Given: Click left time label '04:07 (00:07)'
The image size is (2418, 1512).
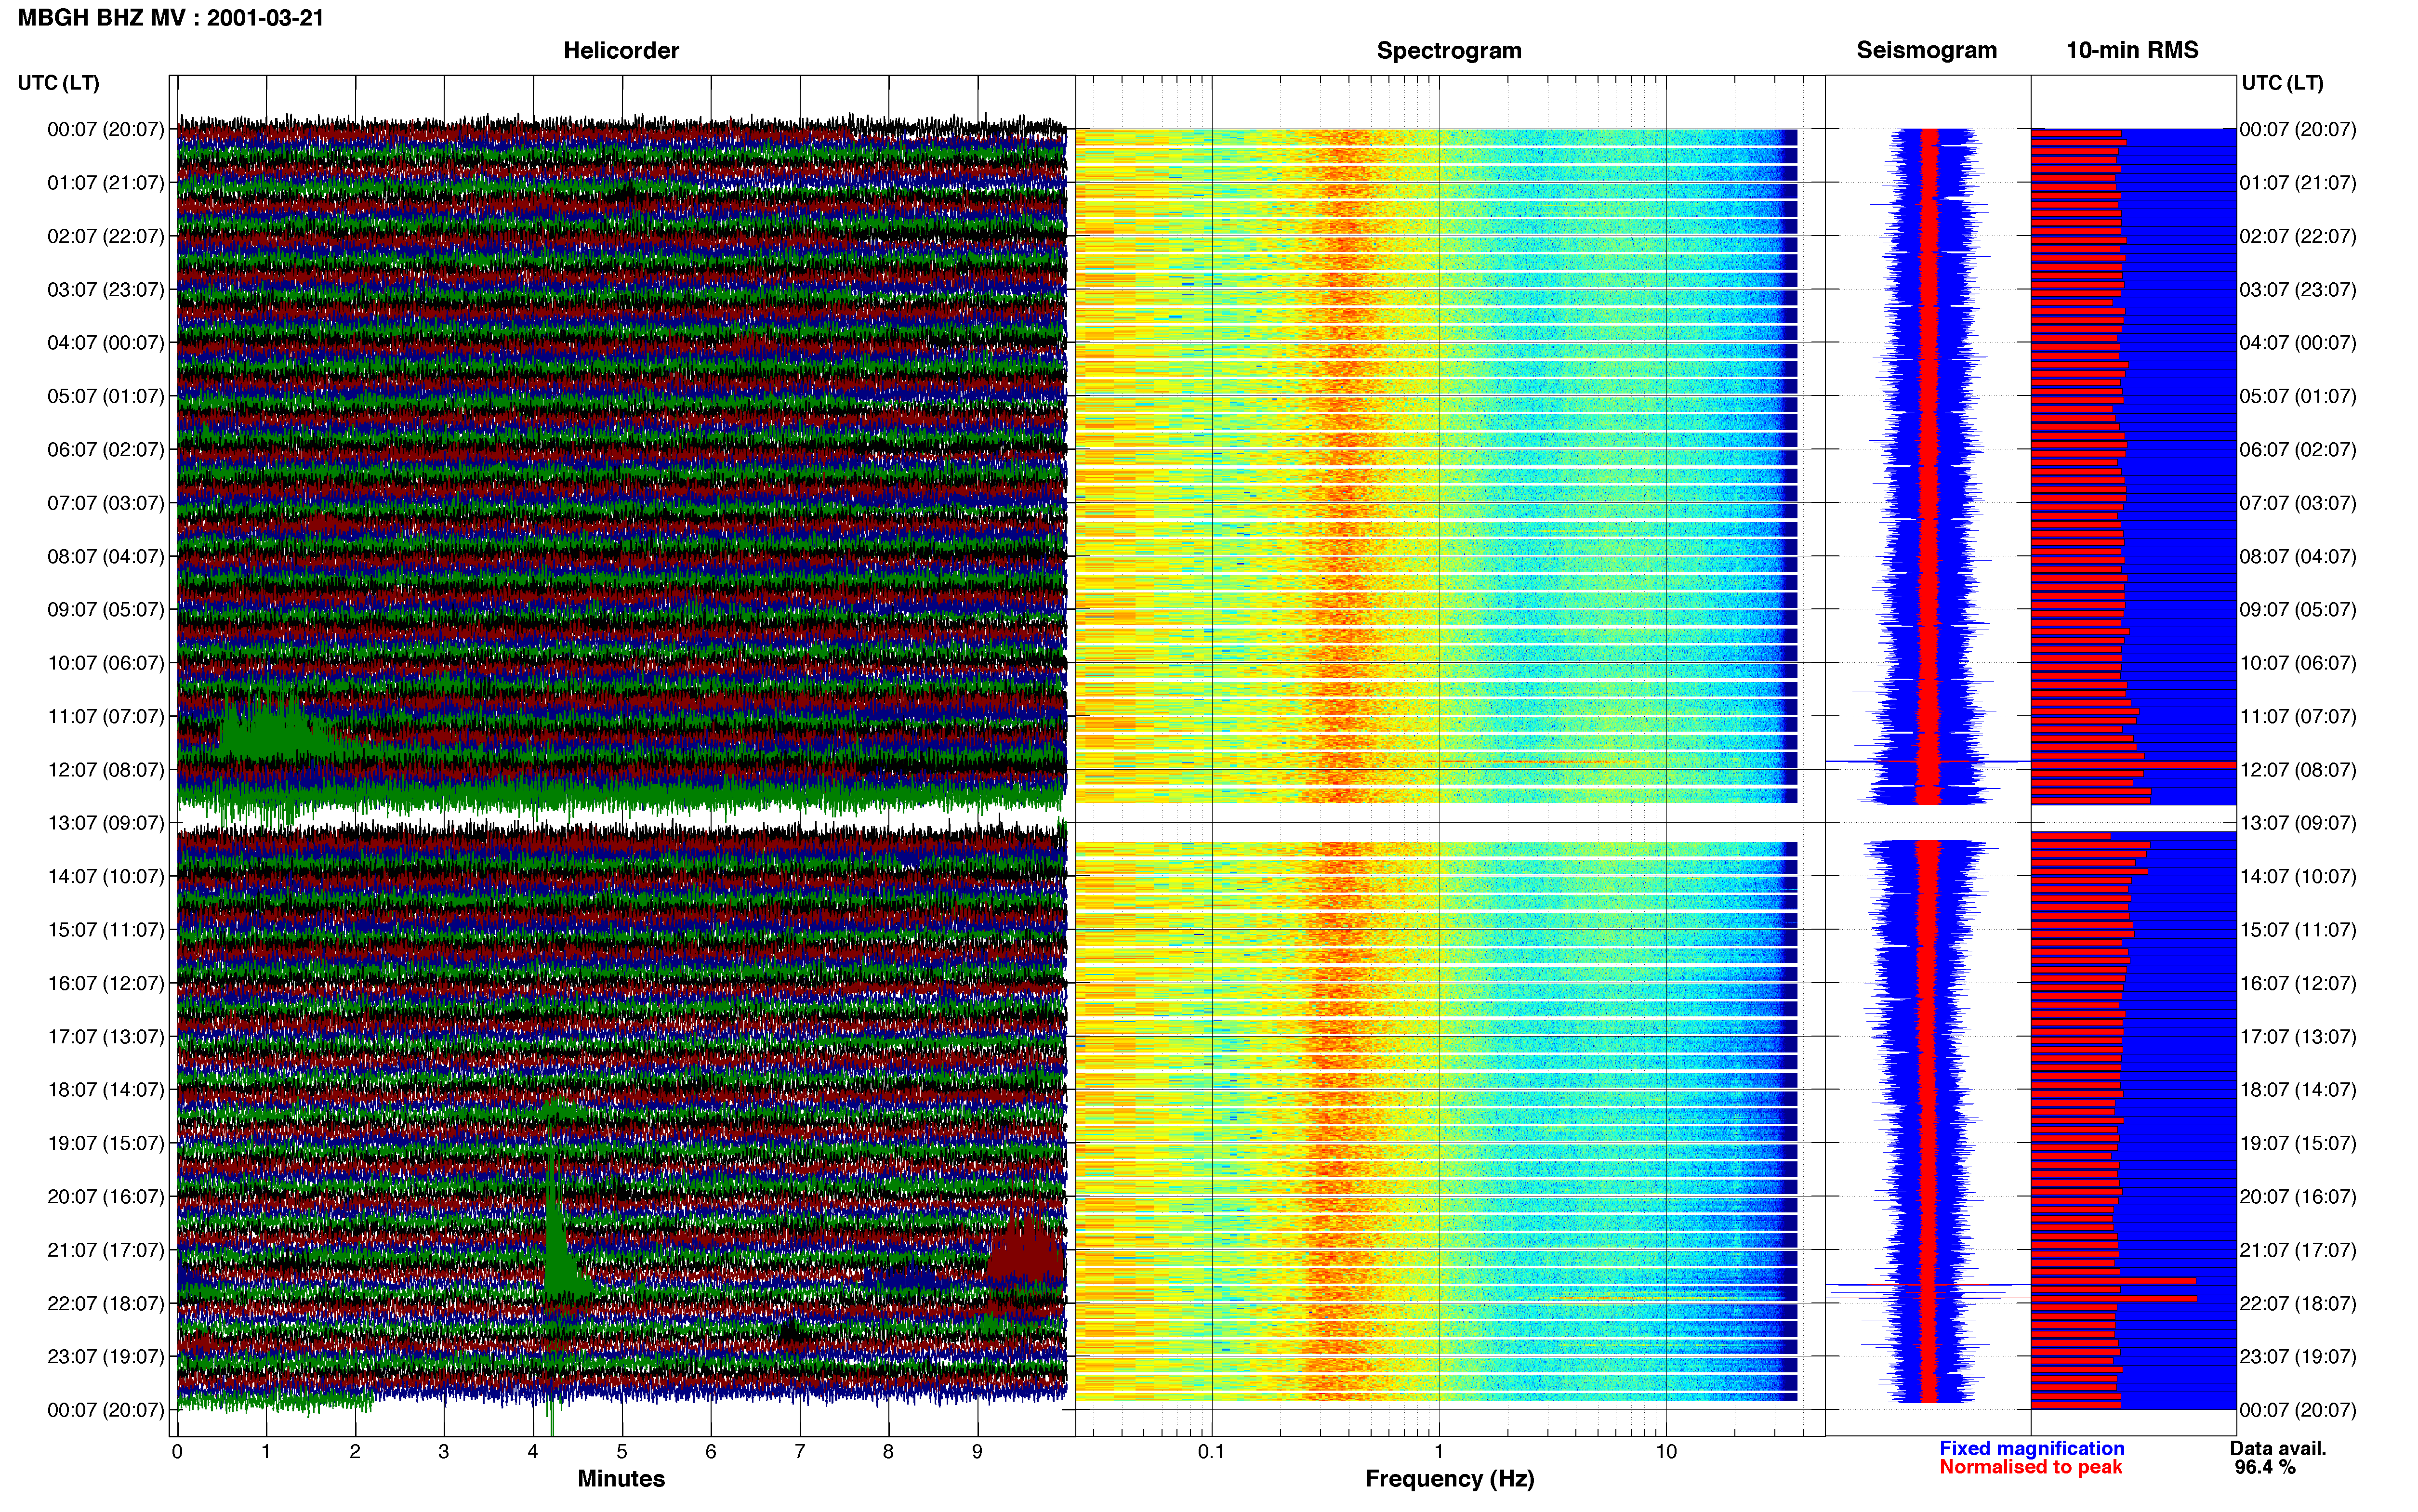Looking at the screenshot, I should [x=106, y=343].
